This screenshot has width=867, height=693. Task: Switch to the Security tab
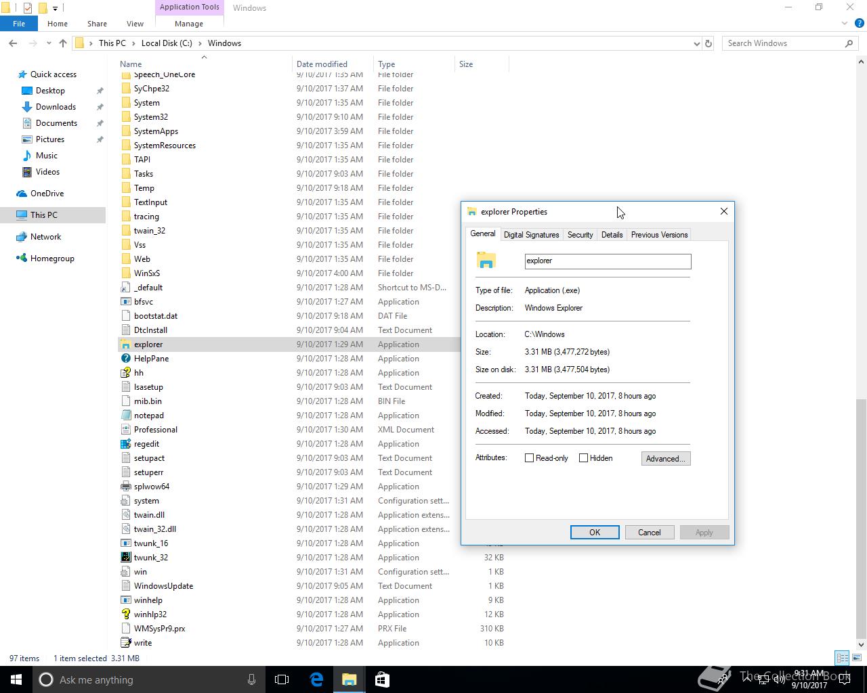[580, 235]
